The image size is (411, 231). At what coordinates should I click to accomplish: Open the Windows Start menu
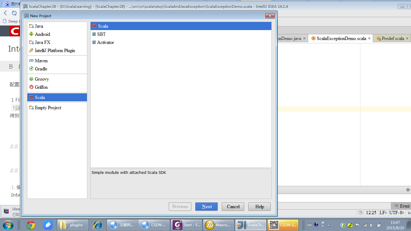[8, 225]
